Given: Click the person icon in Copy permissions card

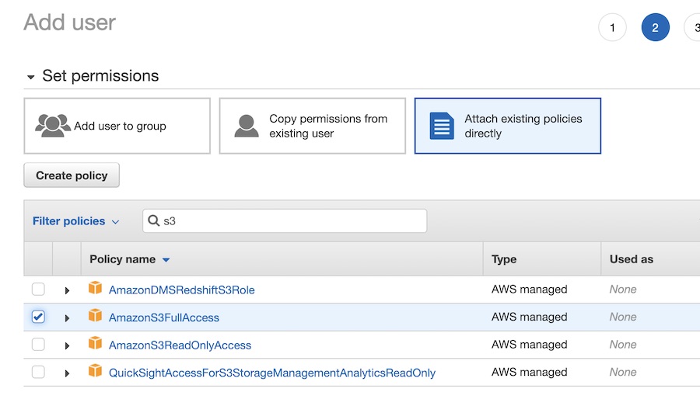Looking at the screenshot, I should [x=247, y=126].
